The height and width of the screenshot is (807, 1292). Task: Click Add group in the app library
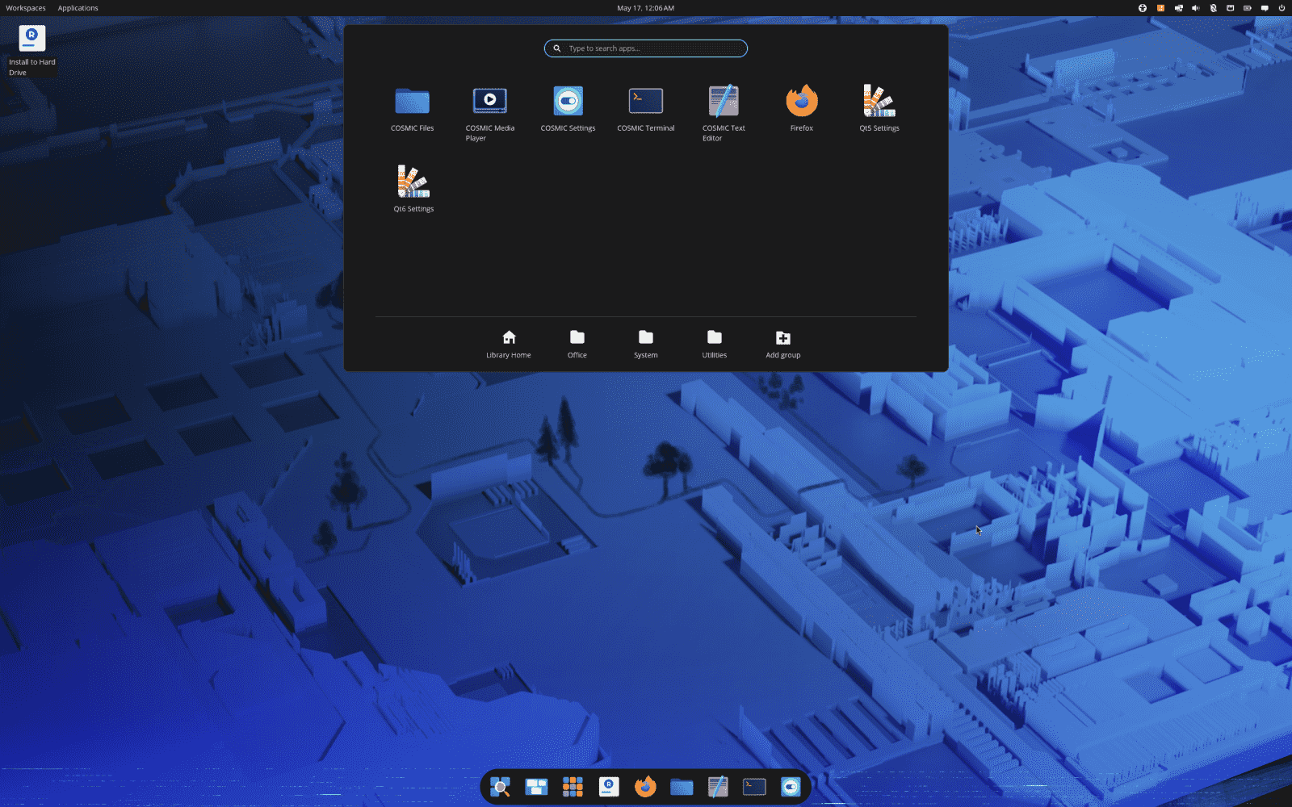pyautogui.click(x=783, y=345)
